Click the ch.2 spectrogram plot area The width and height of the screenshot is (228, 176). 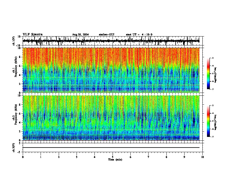tap(111, 118)
